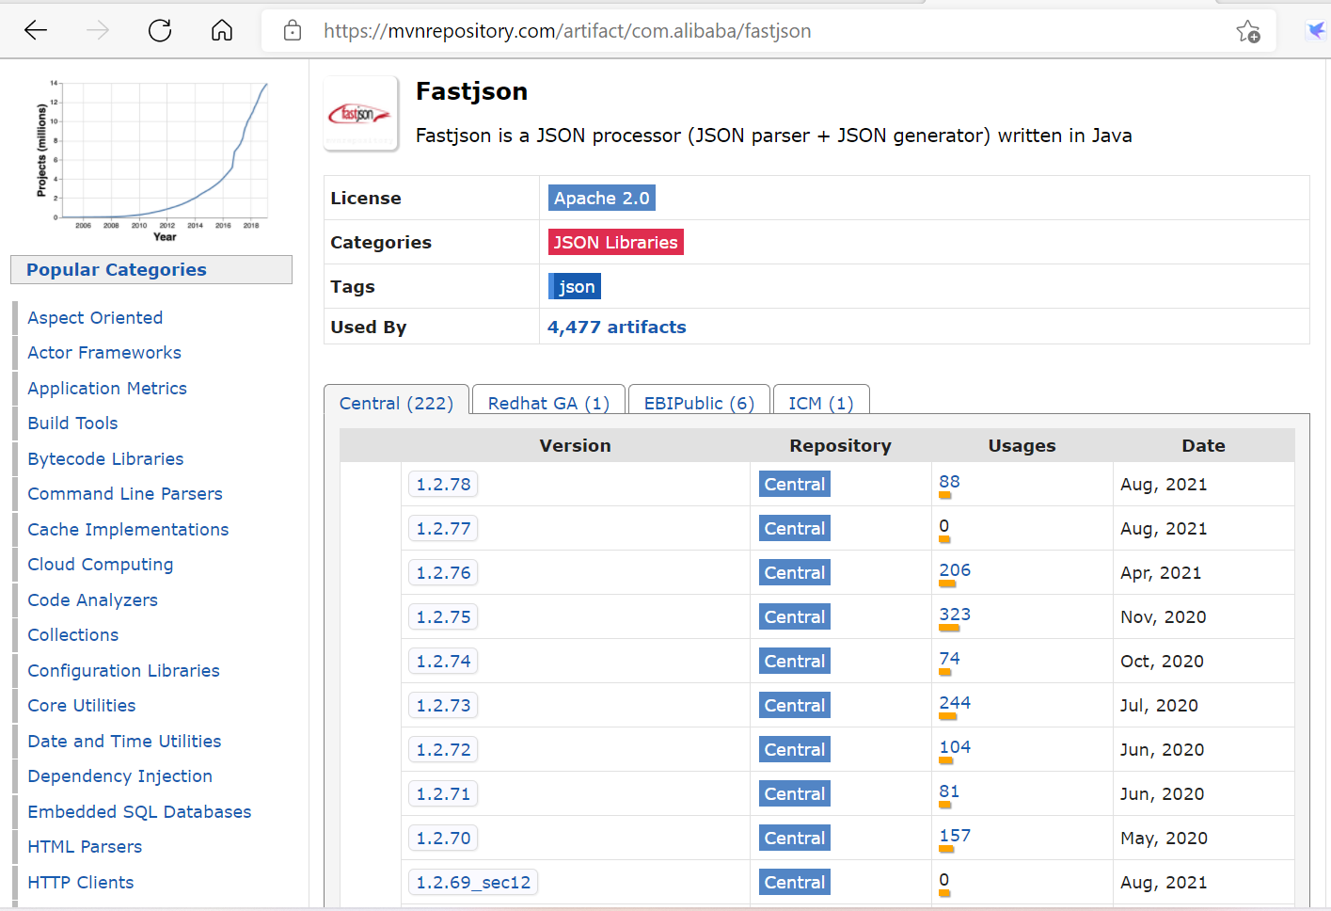1331x911 pixels.
Task: Open Code Analyzers category
Action: pos(92,599)
